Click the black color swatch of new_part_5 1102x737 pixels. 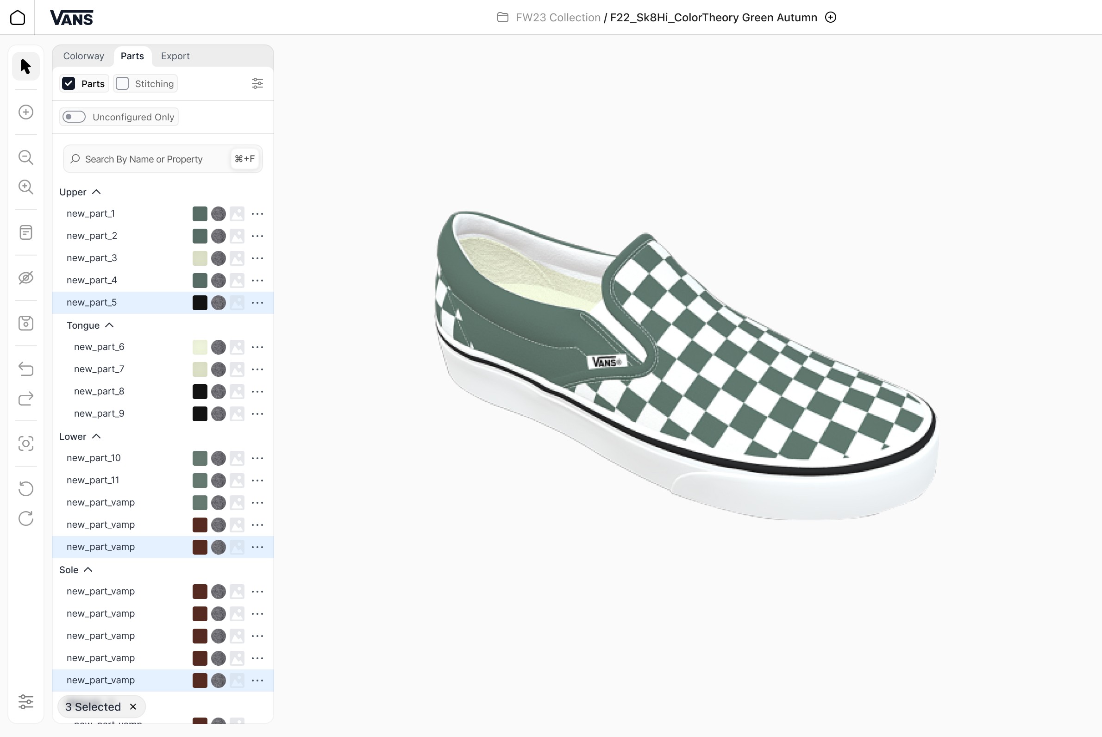point(200,303)
